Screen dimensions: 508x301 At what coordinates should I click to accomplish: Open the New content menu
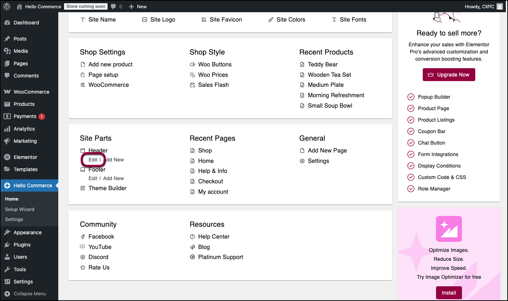click(138, 6)
